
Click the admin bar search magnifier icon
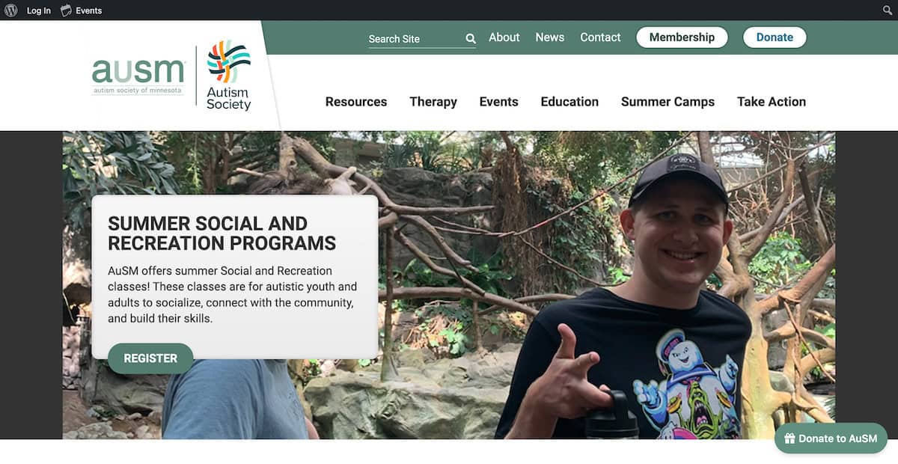(888, 10)
